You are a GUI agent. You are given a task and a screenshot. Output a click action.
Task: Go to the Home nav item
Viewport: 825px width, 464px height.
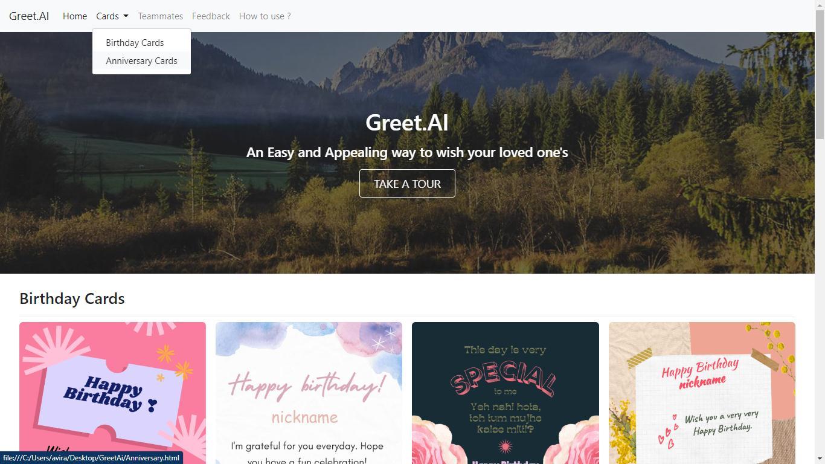click(x=75, y=16)
